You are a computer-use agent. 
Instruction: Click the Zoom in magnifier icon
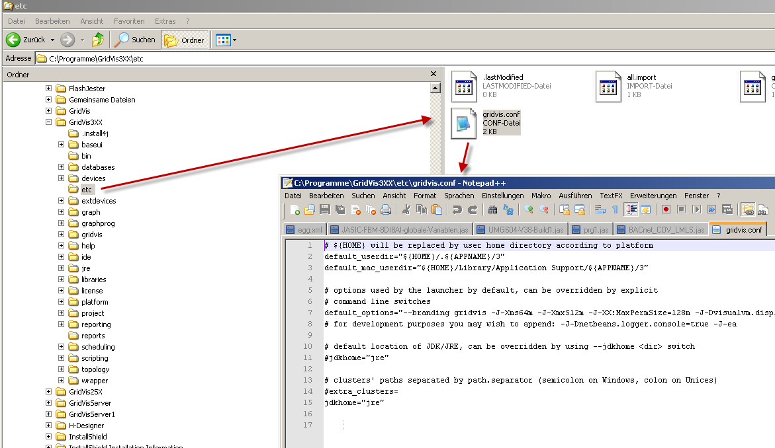pyautogui.click(x=529, y=210)
